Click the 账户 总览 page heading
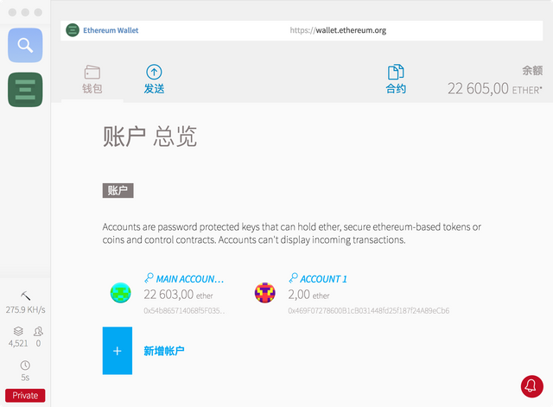The height and width of the screenshot is (407, 553). coord(149,137)
